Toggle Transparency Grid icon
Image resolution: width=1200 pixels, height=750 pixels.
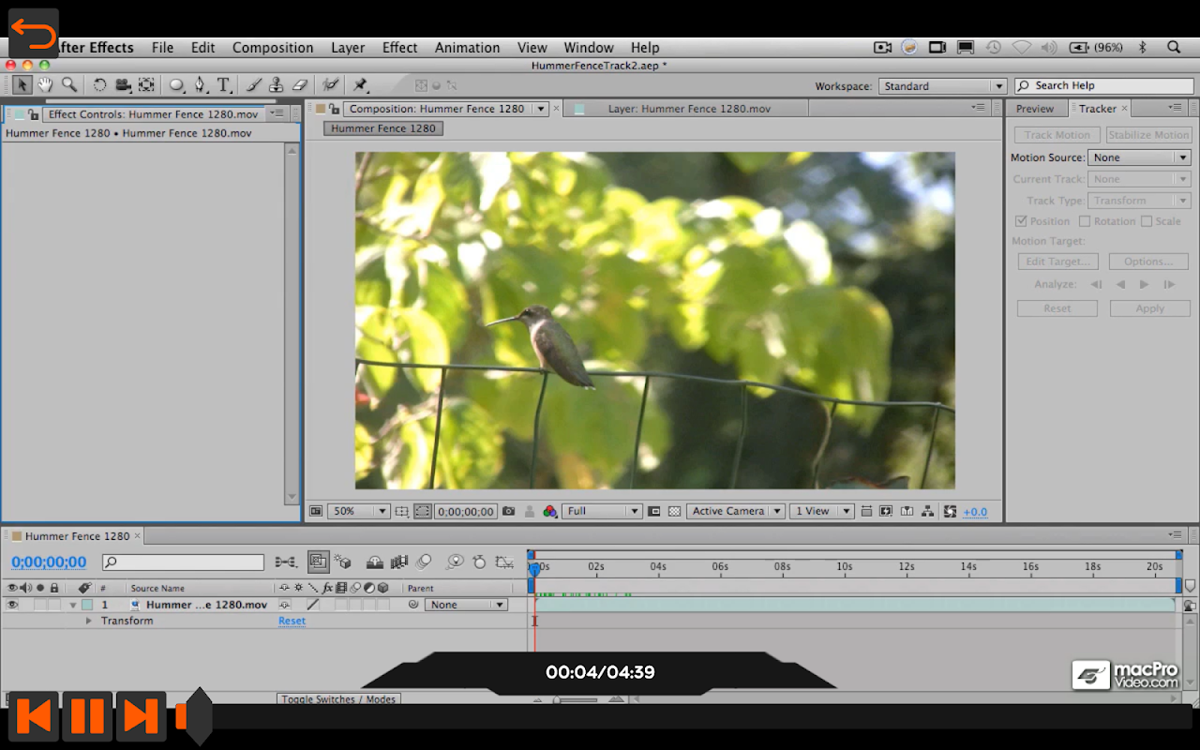coord(674,512)
